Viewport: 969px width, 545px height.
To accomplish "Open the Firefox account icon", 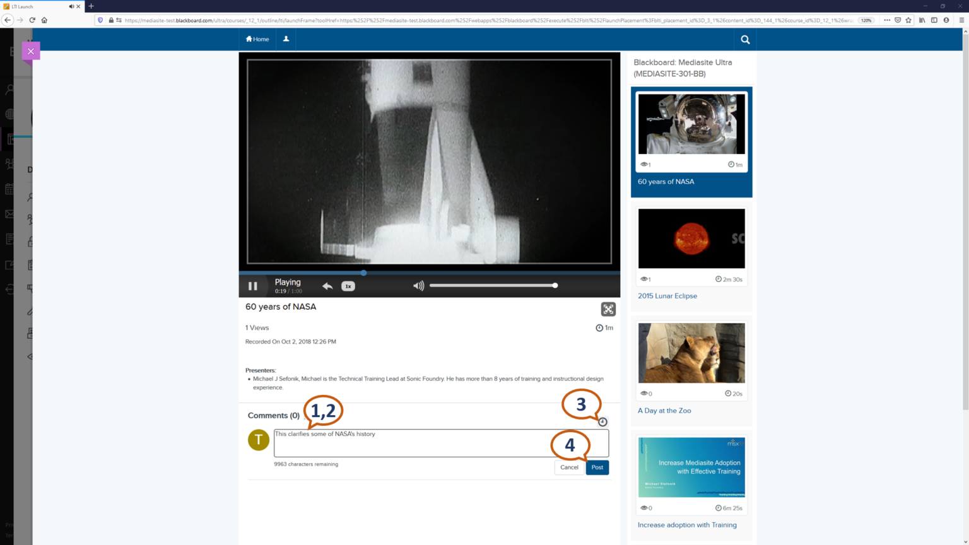I will (946, 20).
